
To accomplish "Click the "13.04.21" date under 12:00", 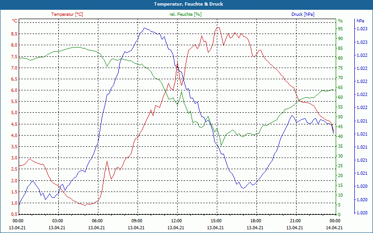I will [176, 227].
